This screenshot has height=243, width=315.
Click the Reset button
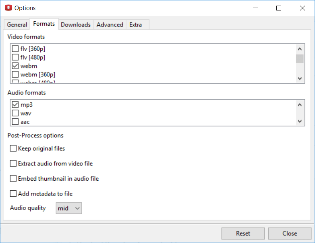[243, 233]
